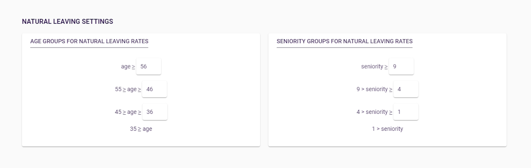Click the age ≥ 56 input field

point(149,67)
